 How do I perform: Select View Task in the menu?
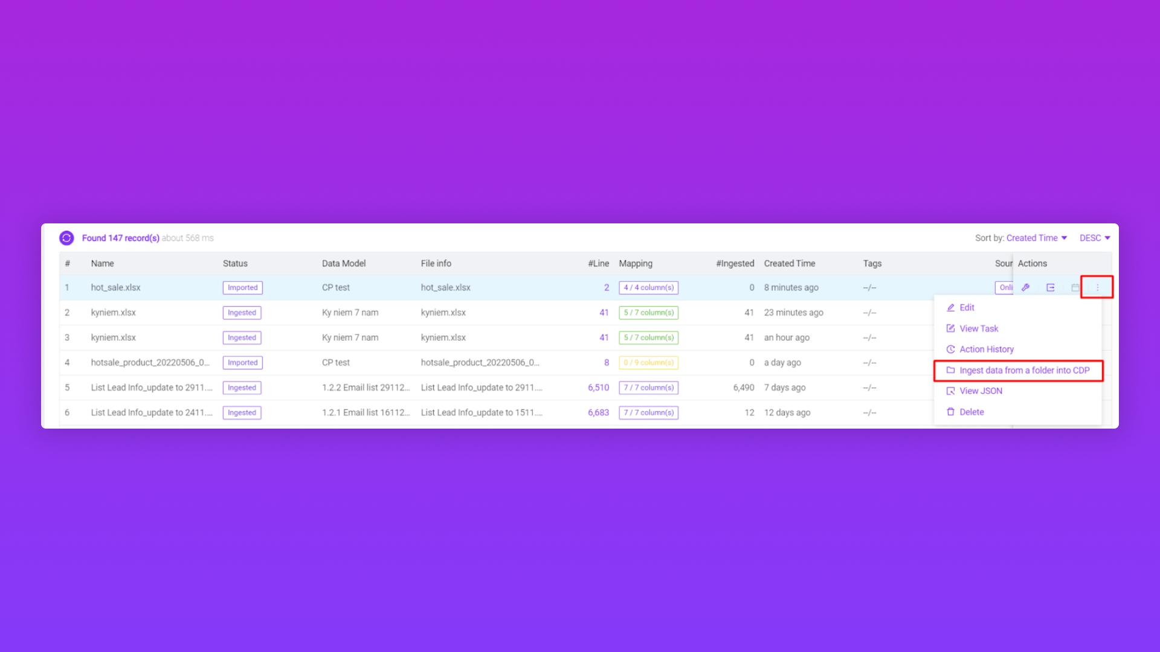979,328
